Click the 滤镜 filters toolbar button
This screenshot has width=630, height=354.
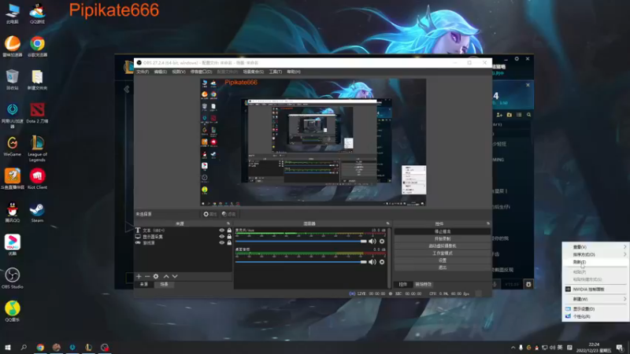pyautogui.click(x=228, y=214)
